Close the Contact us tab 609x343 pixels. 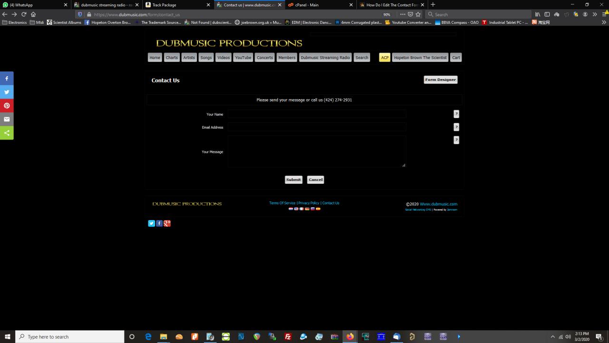279,5
